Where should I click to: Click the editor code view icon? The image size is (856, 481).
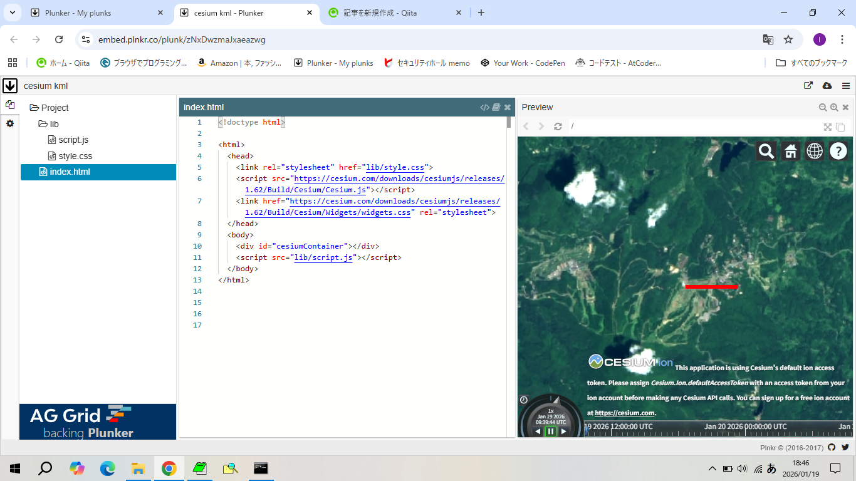pyautogui.click(x=484, y=107)
